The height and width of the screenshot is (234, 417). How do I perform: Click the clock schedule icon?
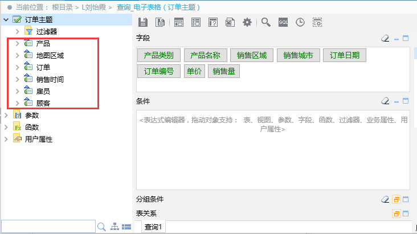[x=300, y=22]
